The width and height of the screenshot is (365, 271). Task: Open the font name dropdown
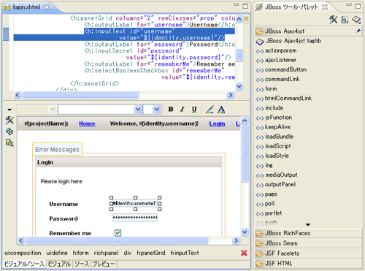138,110
